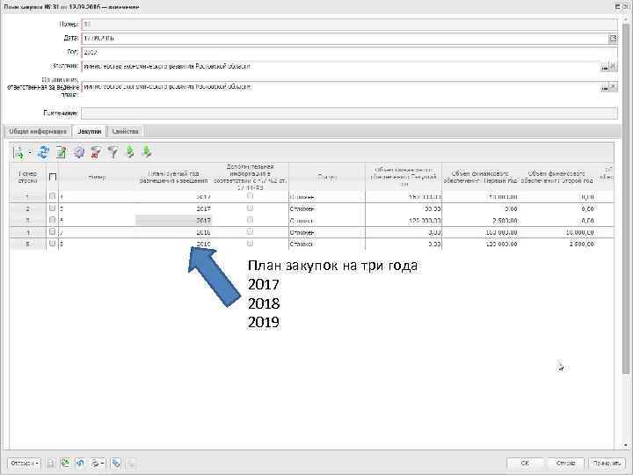633x475 pixels.
Task: Maximize the plan window
Action: 618,6
